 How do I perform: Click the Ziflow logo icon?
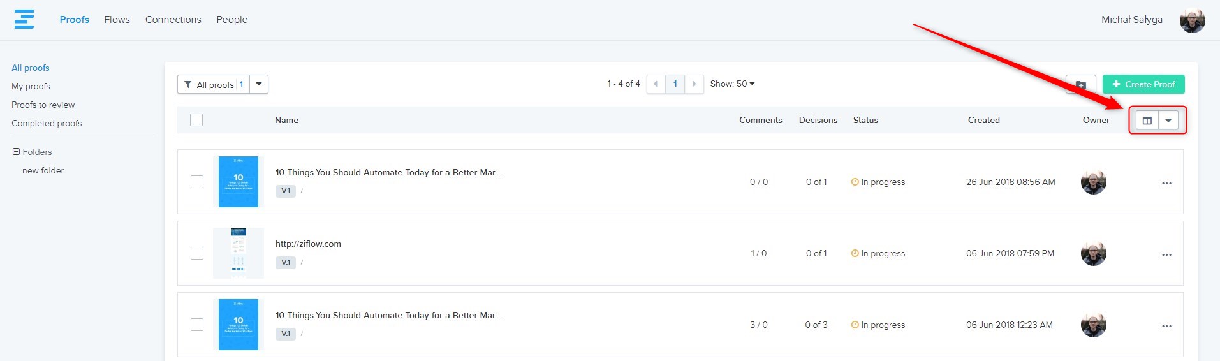coord(24,19)
